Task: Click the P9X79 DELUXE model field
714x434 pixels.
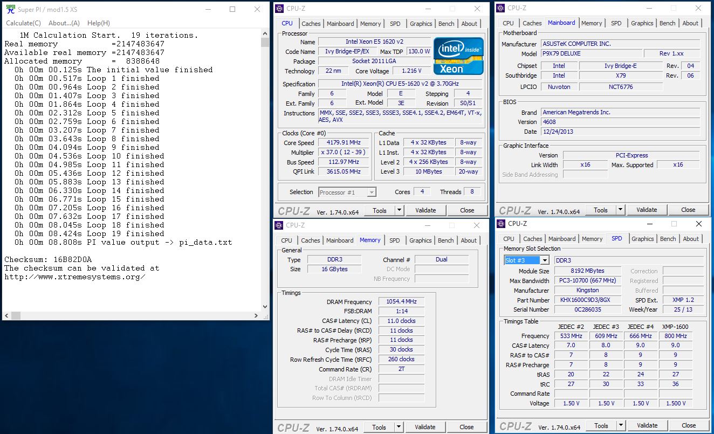Action: (x=591, y=53)
